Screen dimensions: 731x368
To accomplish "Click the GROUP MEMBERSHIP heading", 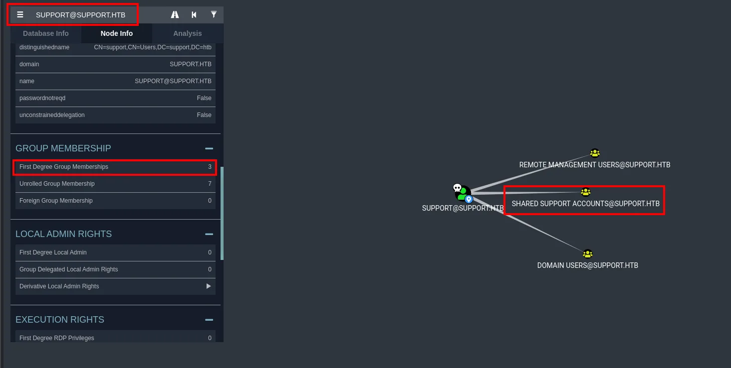I will click(63, 148).
